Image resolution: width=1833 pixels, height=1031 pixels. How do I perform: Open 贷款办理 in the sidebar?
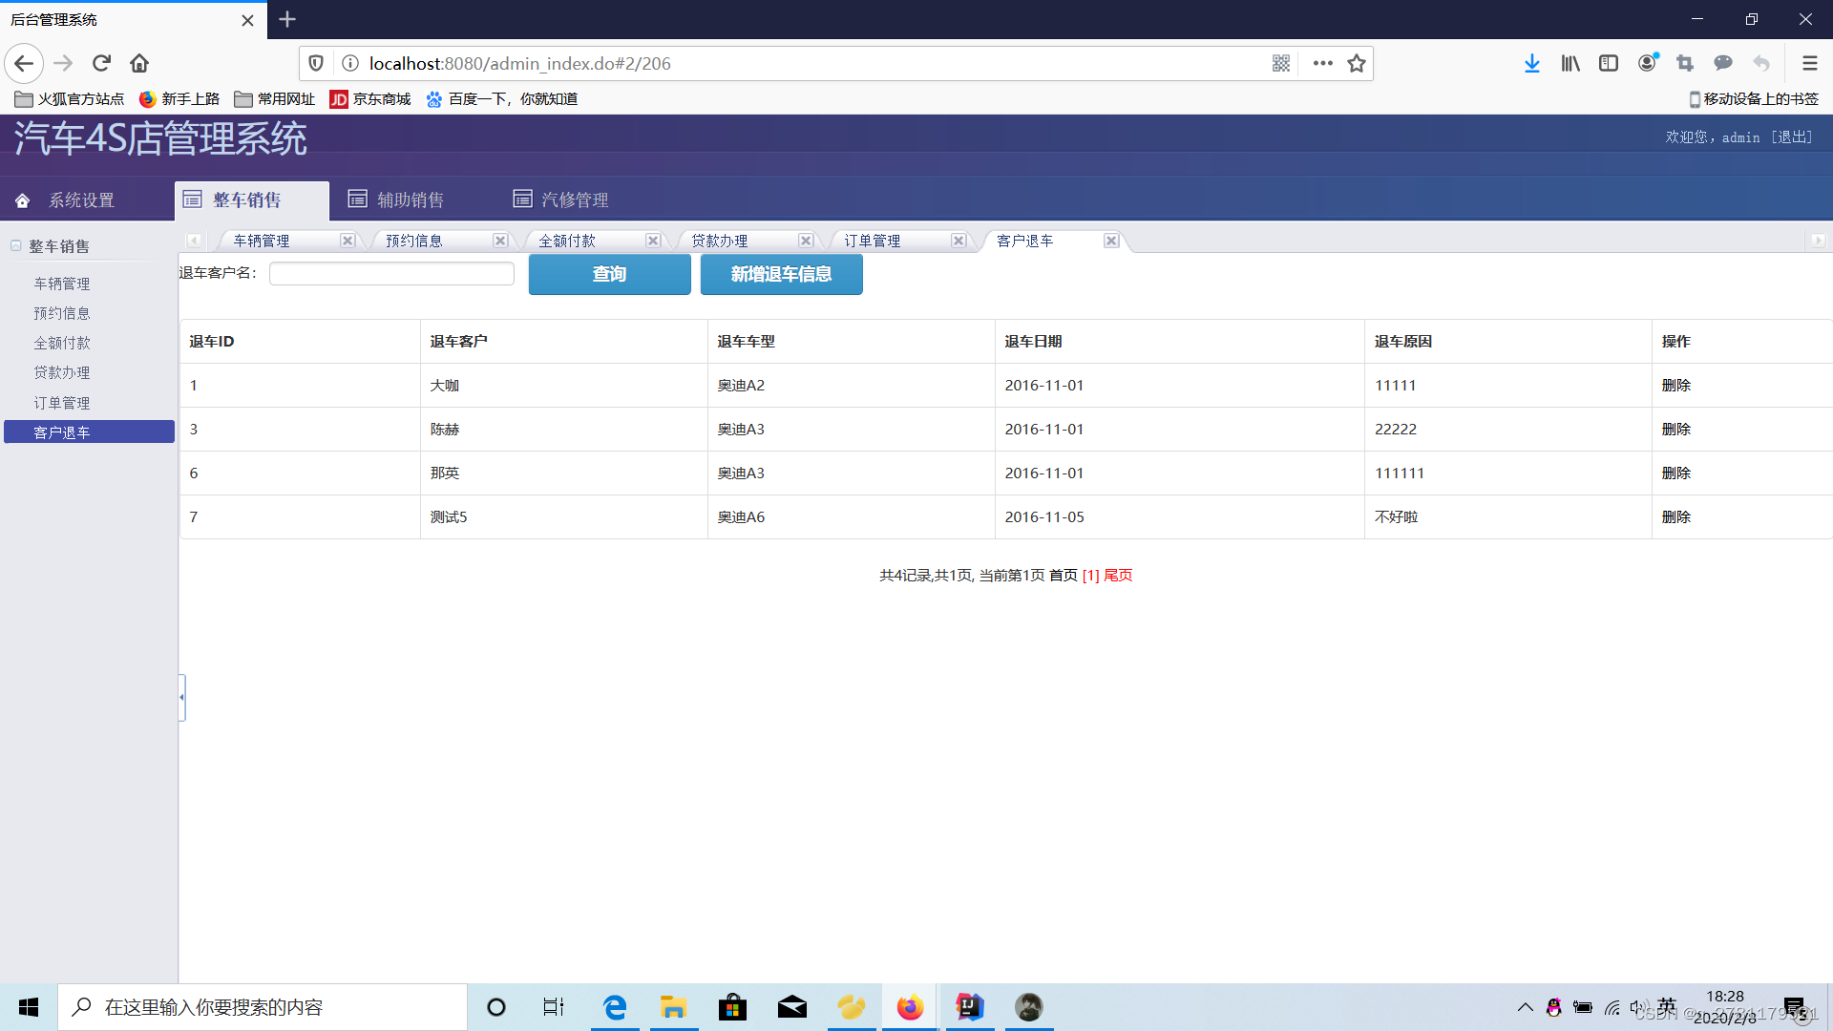pos(62,372)
